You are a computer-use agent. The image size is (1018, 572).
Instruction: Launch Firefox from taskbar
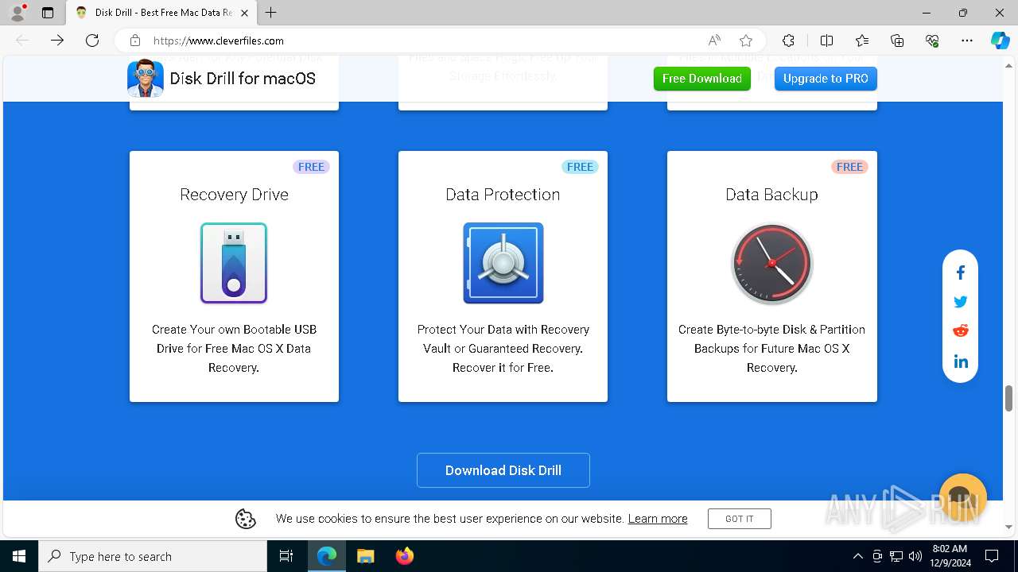[404, 556]
